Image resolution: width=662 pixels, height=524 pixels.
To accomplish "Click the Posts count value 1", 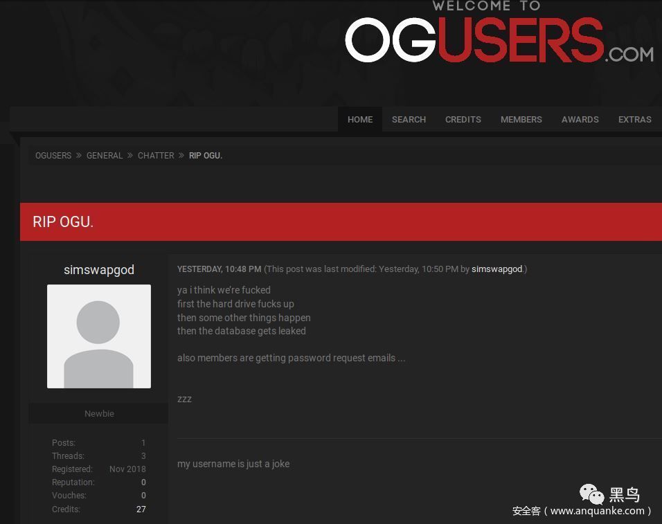I will point(143,442).
